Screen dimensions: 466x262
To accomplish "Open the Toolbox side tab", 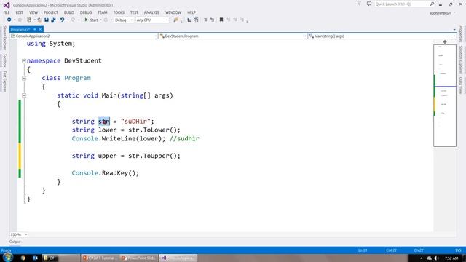I will 4,60.
